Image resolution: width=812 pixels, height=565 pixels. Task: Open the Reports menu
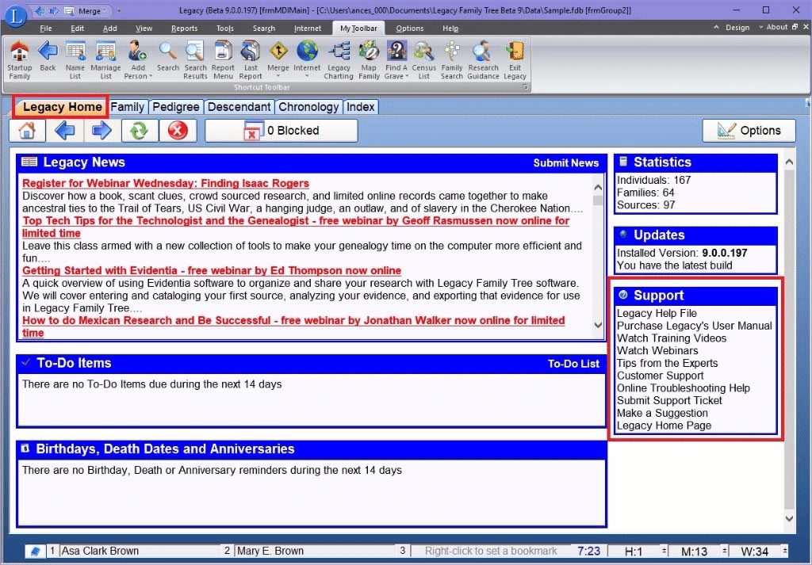pyautogui.click(x=184, y=29)
